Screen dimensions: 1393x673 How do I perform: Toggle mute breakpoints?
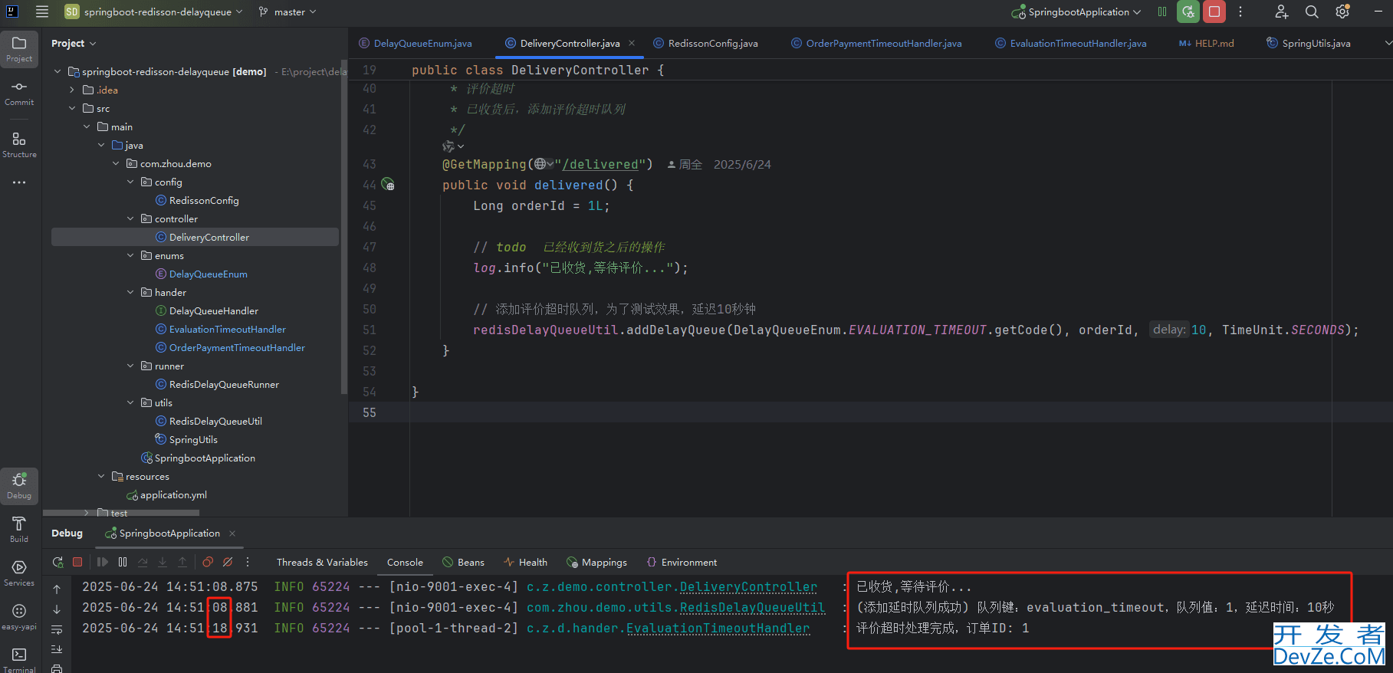[x=228, y=562]
